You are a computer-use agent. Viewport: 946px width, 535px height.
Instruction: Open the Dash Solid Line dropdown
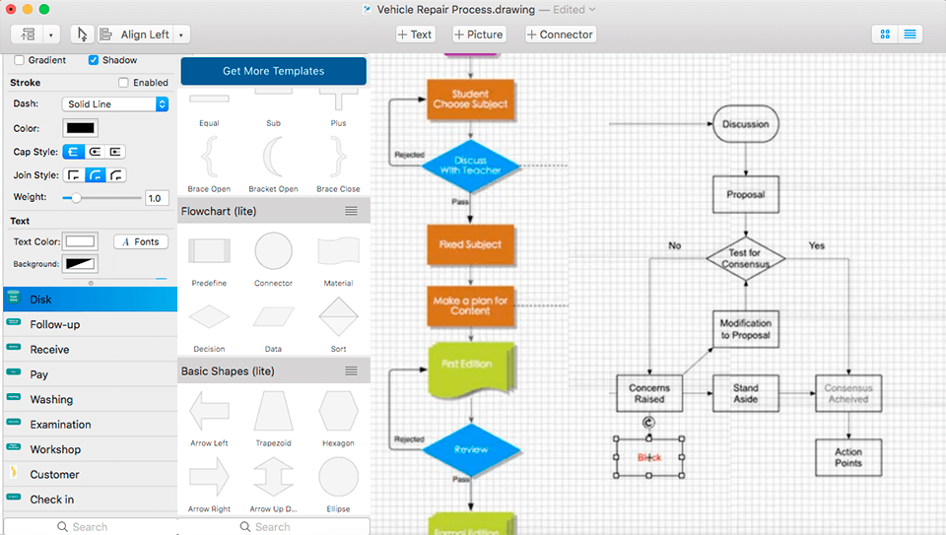[x=115, y=104]
